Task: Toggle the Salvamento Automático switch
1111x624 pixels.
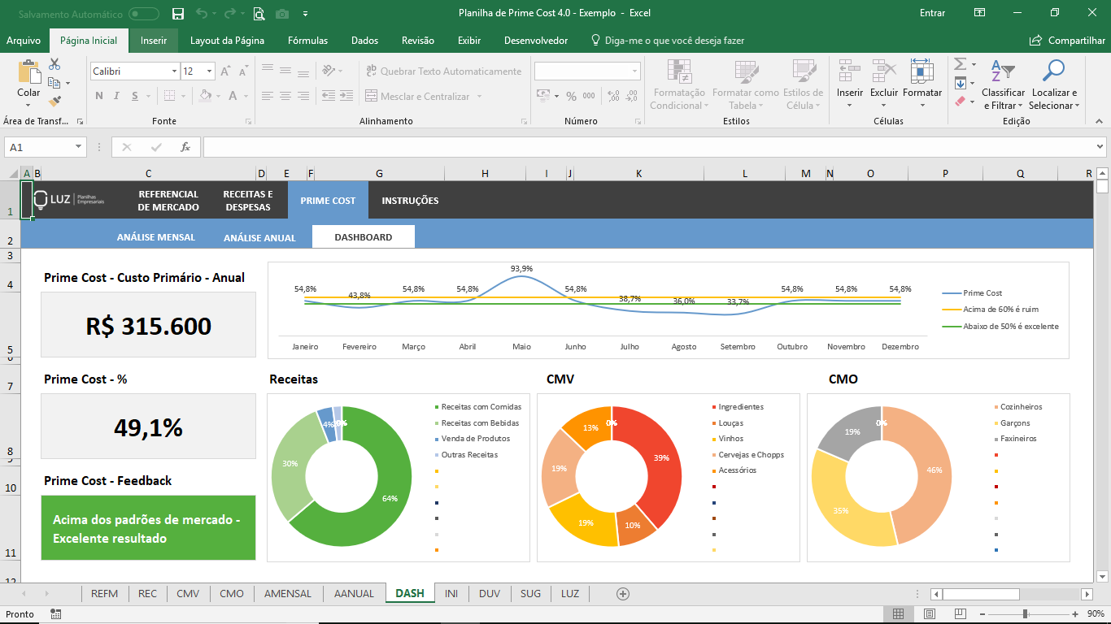Action: [144, 13]
